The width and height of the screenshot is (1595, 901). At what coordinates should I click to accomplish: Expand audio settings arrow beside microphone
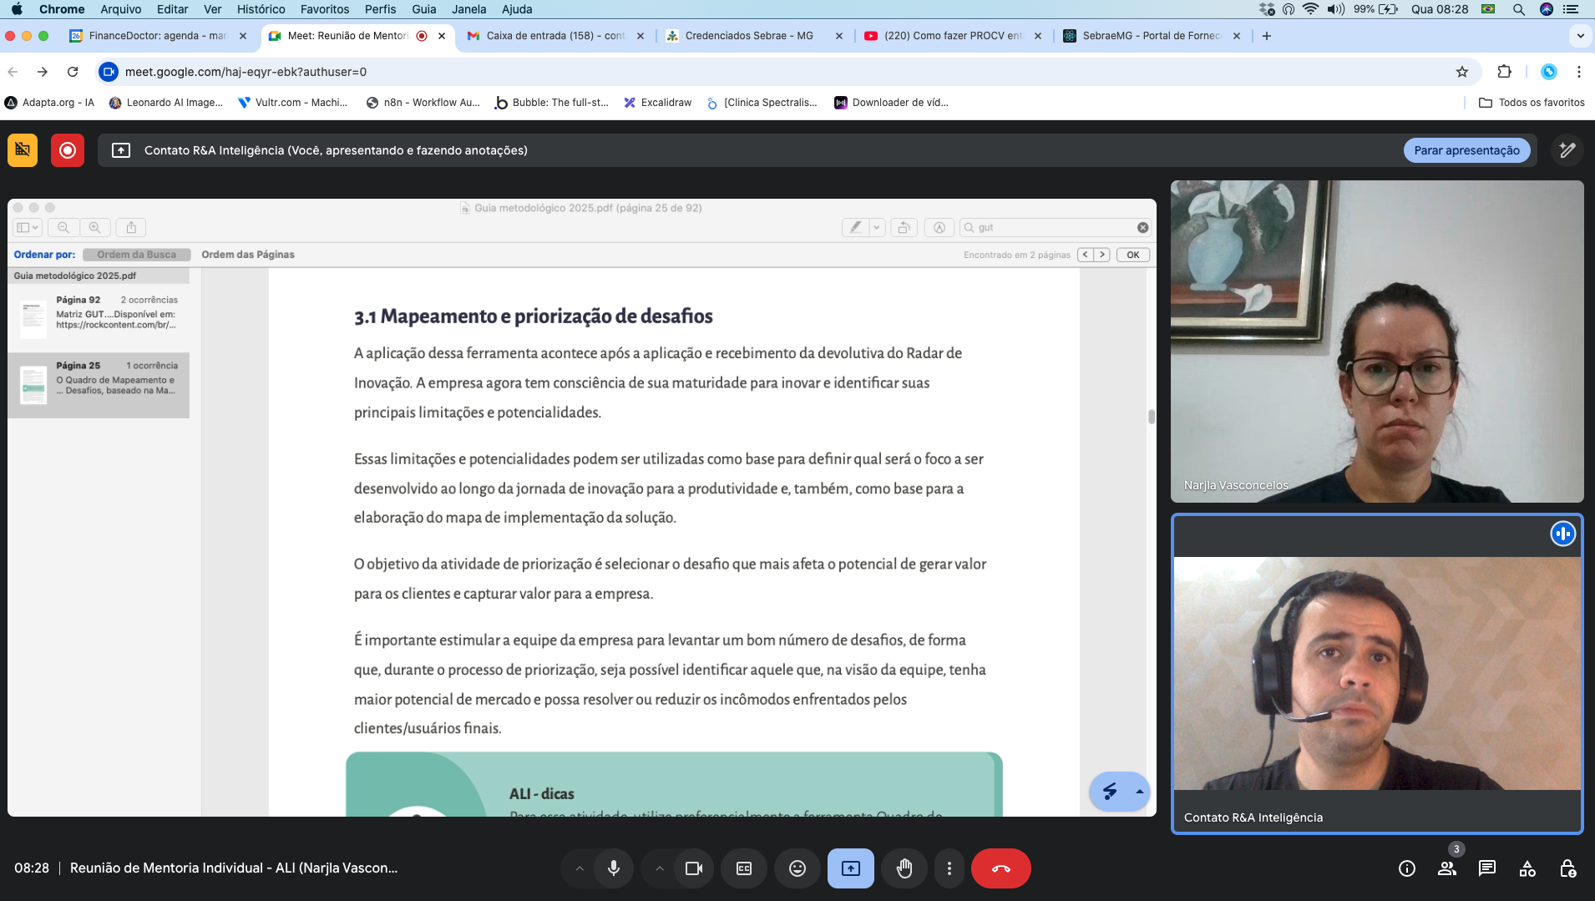(579, 868)
